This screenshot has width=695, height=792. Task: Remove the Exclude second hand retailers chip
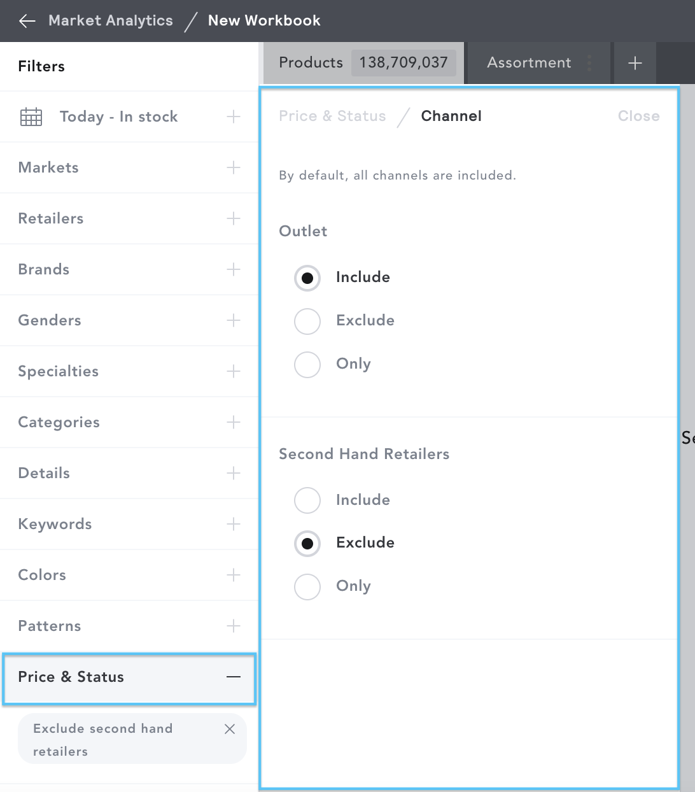tap(230, 729)
